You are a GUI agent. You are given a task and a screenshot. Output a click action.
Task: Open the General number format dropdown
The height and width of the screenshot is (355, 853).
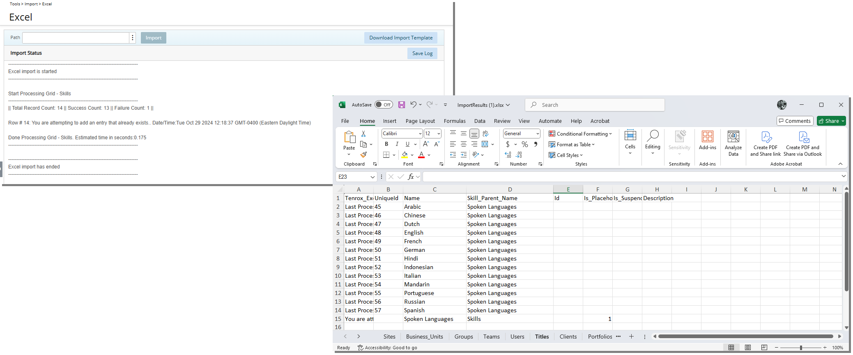[538, 134]
